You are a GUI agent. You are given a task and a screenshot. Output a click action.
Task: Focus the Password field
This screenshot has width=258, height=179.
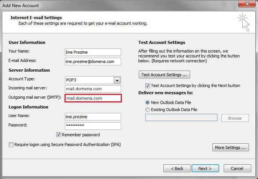[93, 126]
